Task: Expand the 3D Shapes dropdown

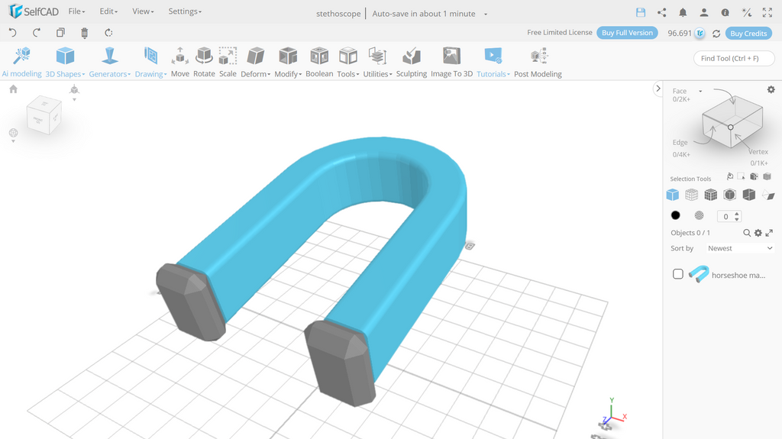Action: tap(65, 63)
